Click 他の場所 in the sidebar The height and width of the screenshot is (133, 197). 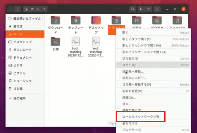click(x=19, y=99)
